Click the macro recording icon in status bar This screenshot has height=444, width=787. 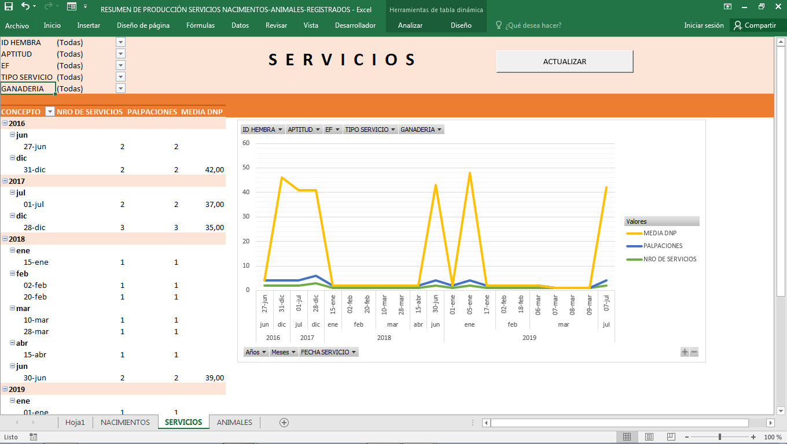(34, 437)
